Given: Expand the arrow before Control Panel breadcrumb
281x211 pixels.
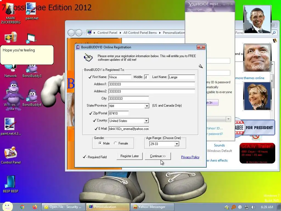Looking at the screenshot, I should click(94, 33).
